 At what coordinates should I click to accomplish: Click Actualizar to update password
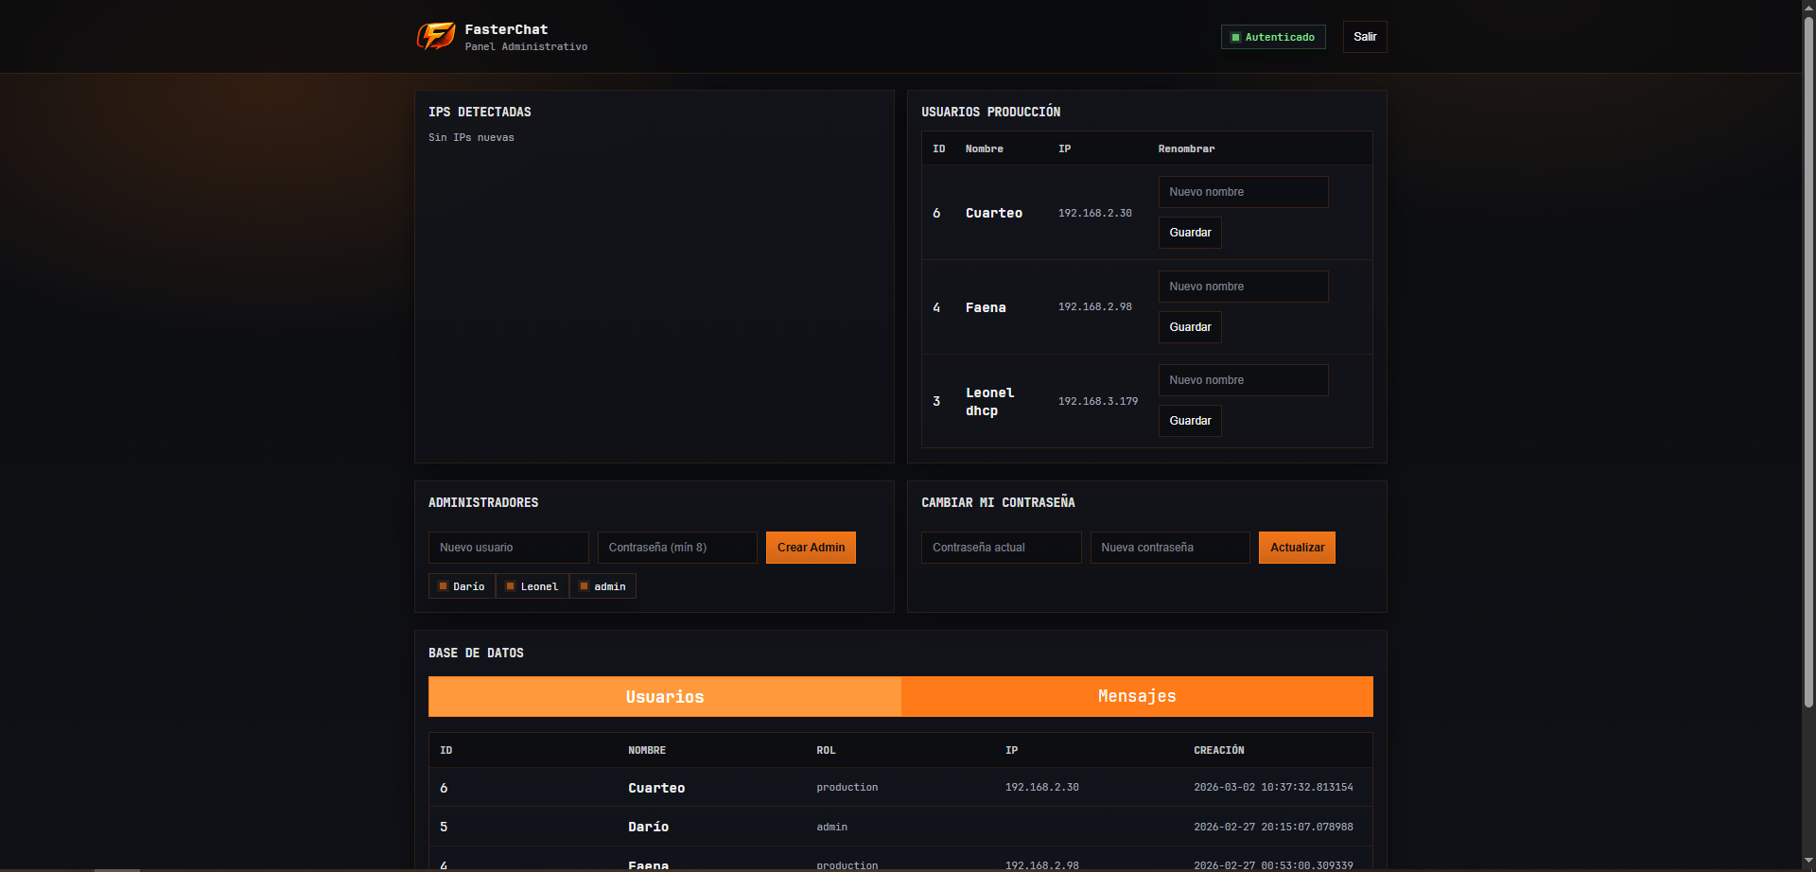point(1296,548)
